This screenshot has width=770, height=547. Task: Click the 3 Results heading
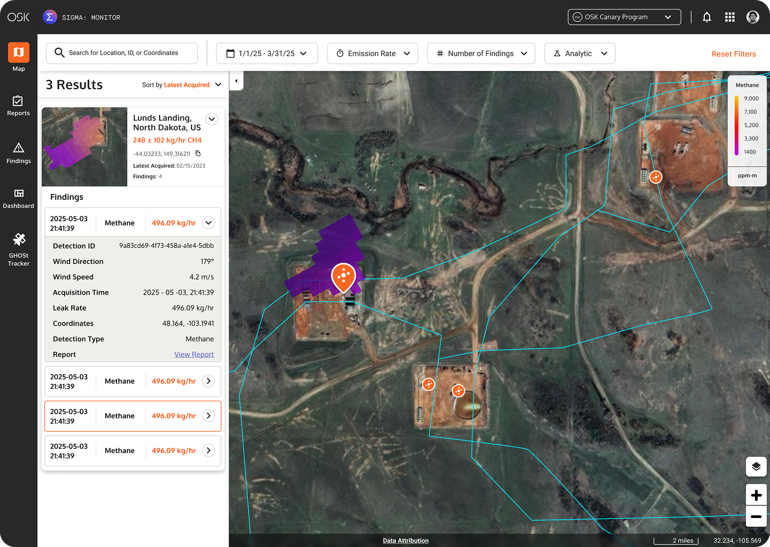[74, 85]
